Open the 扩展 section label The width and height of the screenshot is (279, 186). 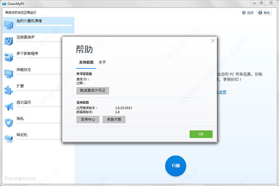[20, 86]
